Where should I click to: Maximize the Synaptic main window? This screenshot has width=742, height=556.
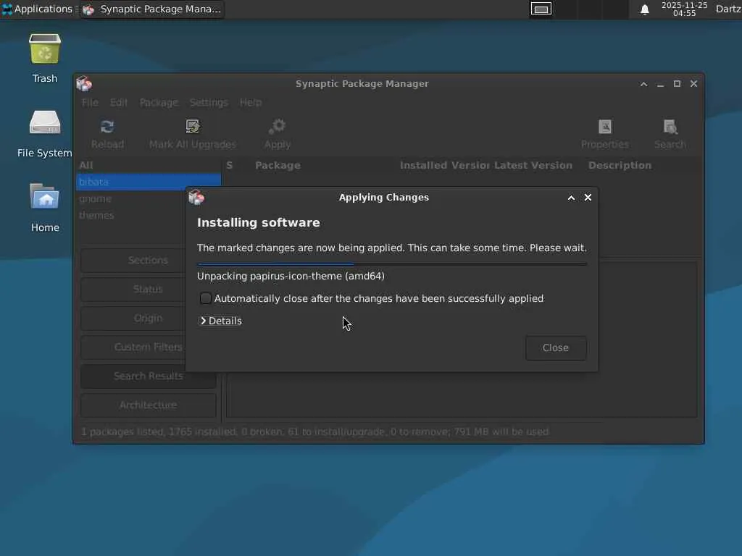click(x=678, y=84)
